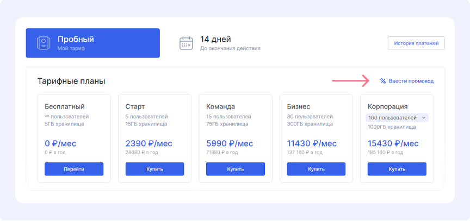Image resolution: width=470 pixels, height=221 pixels.
Task: Buy the Команда plan
Action: 235,169
